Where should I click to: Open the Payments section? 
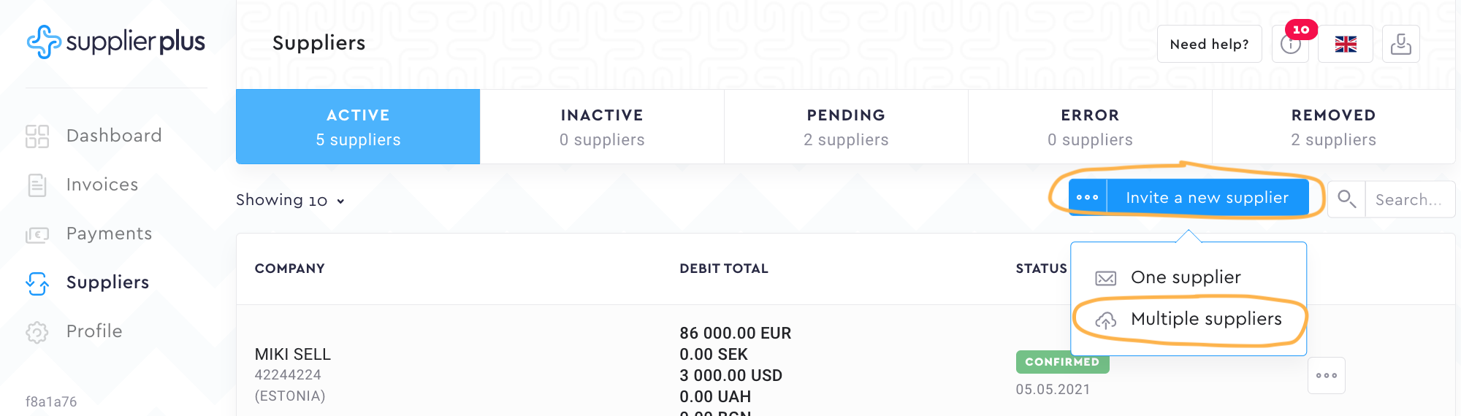coord(109,234)
